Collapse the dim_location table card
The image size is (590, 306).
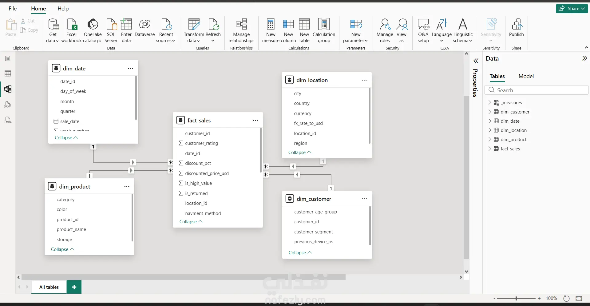[300, 152]
